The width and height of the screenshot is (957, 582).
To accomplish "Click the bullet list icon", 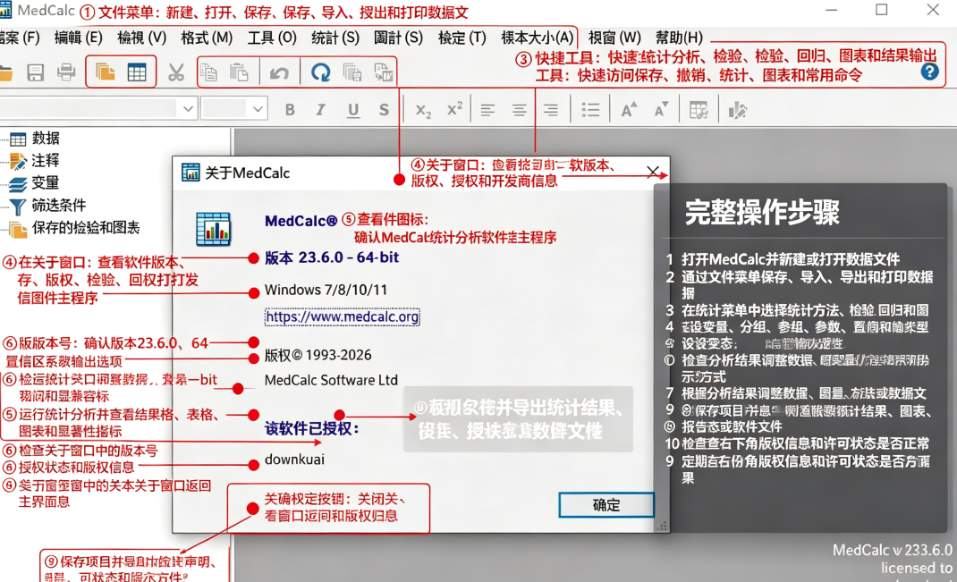I will tap(590, 110).
